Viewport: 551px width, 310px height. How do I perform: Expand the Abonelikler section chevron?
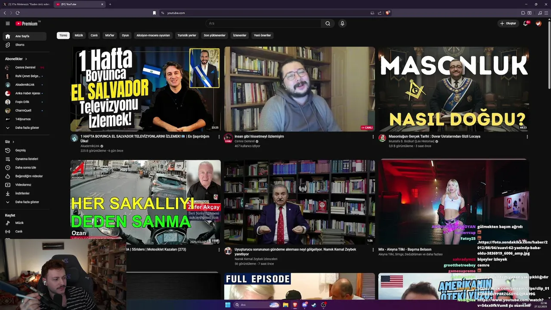pos(26,59)
